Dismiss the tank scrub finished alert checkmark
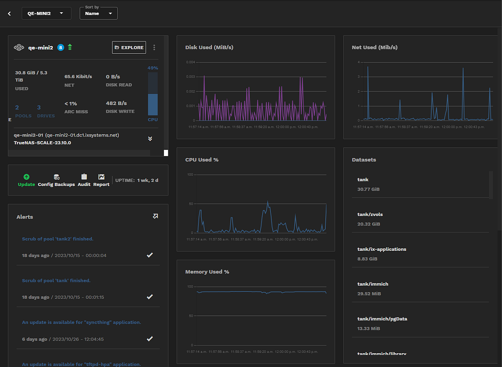502x367 pixels. pos(150,297)
